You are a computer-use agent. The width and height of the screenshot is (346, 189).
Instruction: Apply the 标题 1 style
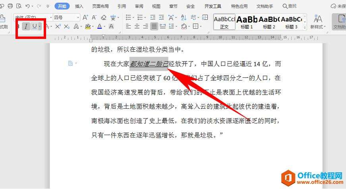point(246,22)
